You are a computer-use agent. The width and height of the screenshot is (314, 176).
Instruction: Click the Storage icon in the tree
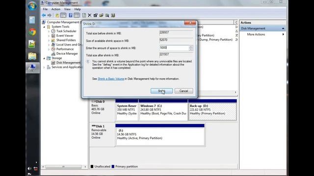49,58
